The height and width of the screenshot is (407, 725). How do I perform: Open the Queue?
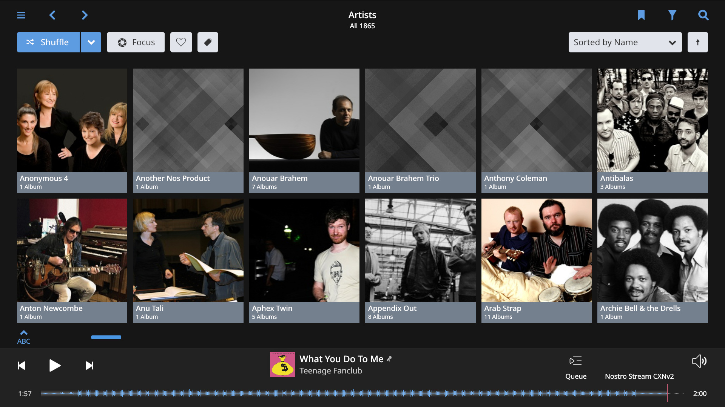(576, 368)
